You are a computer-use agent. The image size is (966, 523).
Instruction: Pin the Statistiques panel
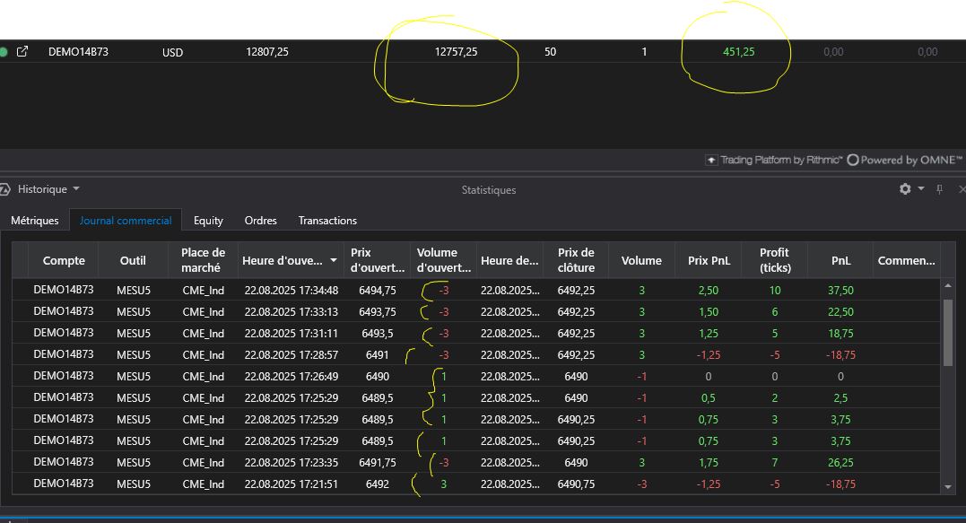pyautogui.click(x=940, y=189)
